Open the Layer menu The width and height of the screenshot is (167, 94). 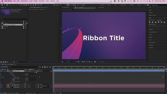[31, 1]
